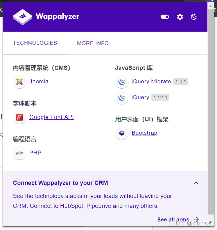Click the Wappalyzer brand name text
Image resolution: width=217 pixels, height=230 pixels.
pyautogui.click(x=57, y=16)
